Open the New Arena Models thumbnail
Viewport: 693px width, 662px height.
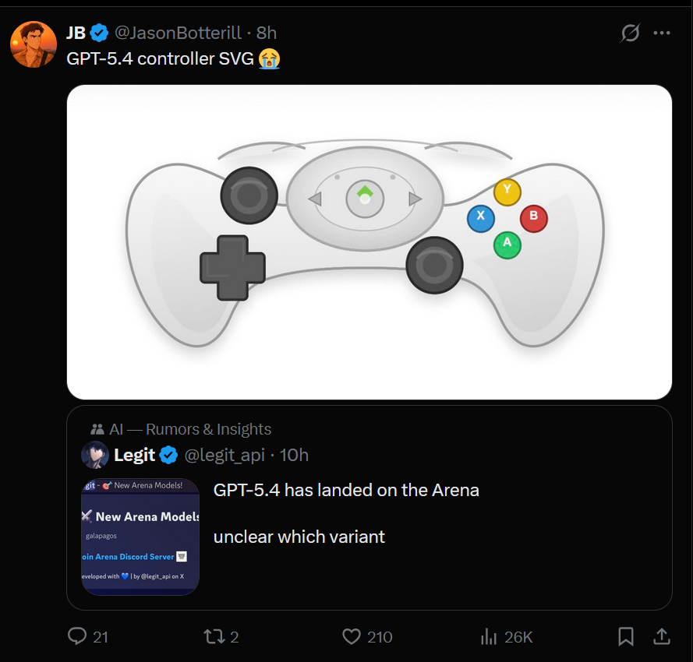click(140, 537)
